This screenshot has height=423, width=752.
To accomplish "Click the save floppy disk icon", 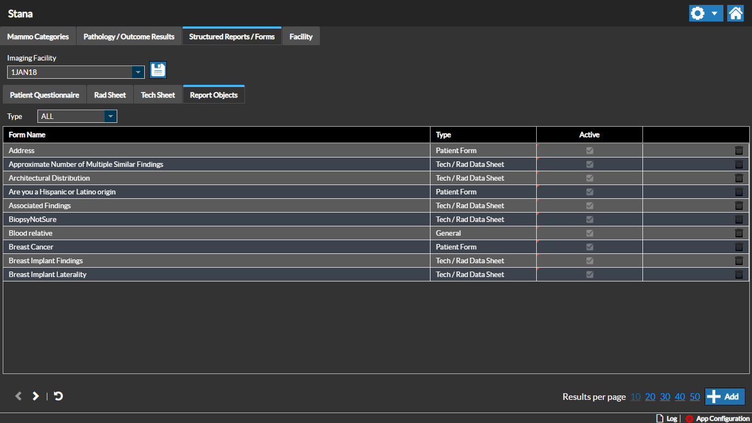I will click(x=158, y=70).
